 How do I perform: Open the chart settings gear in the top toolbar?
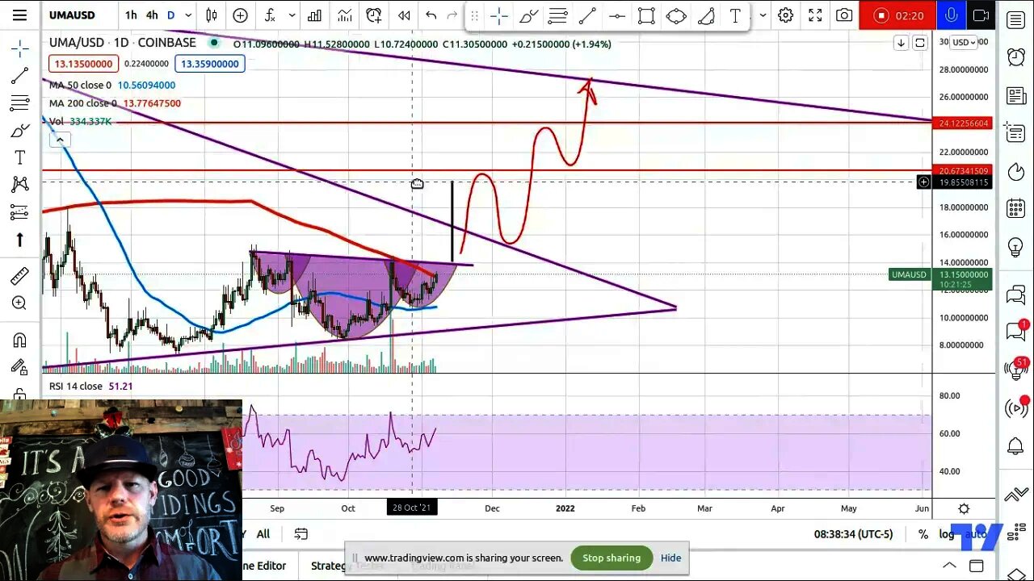click(785, 15)
